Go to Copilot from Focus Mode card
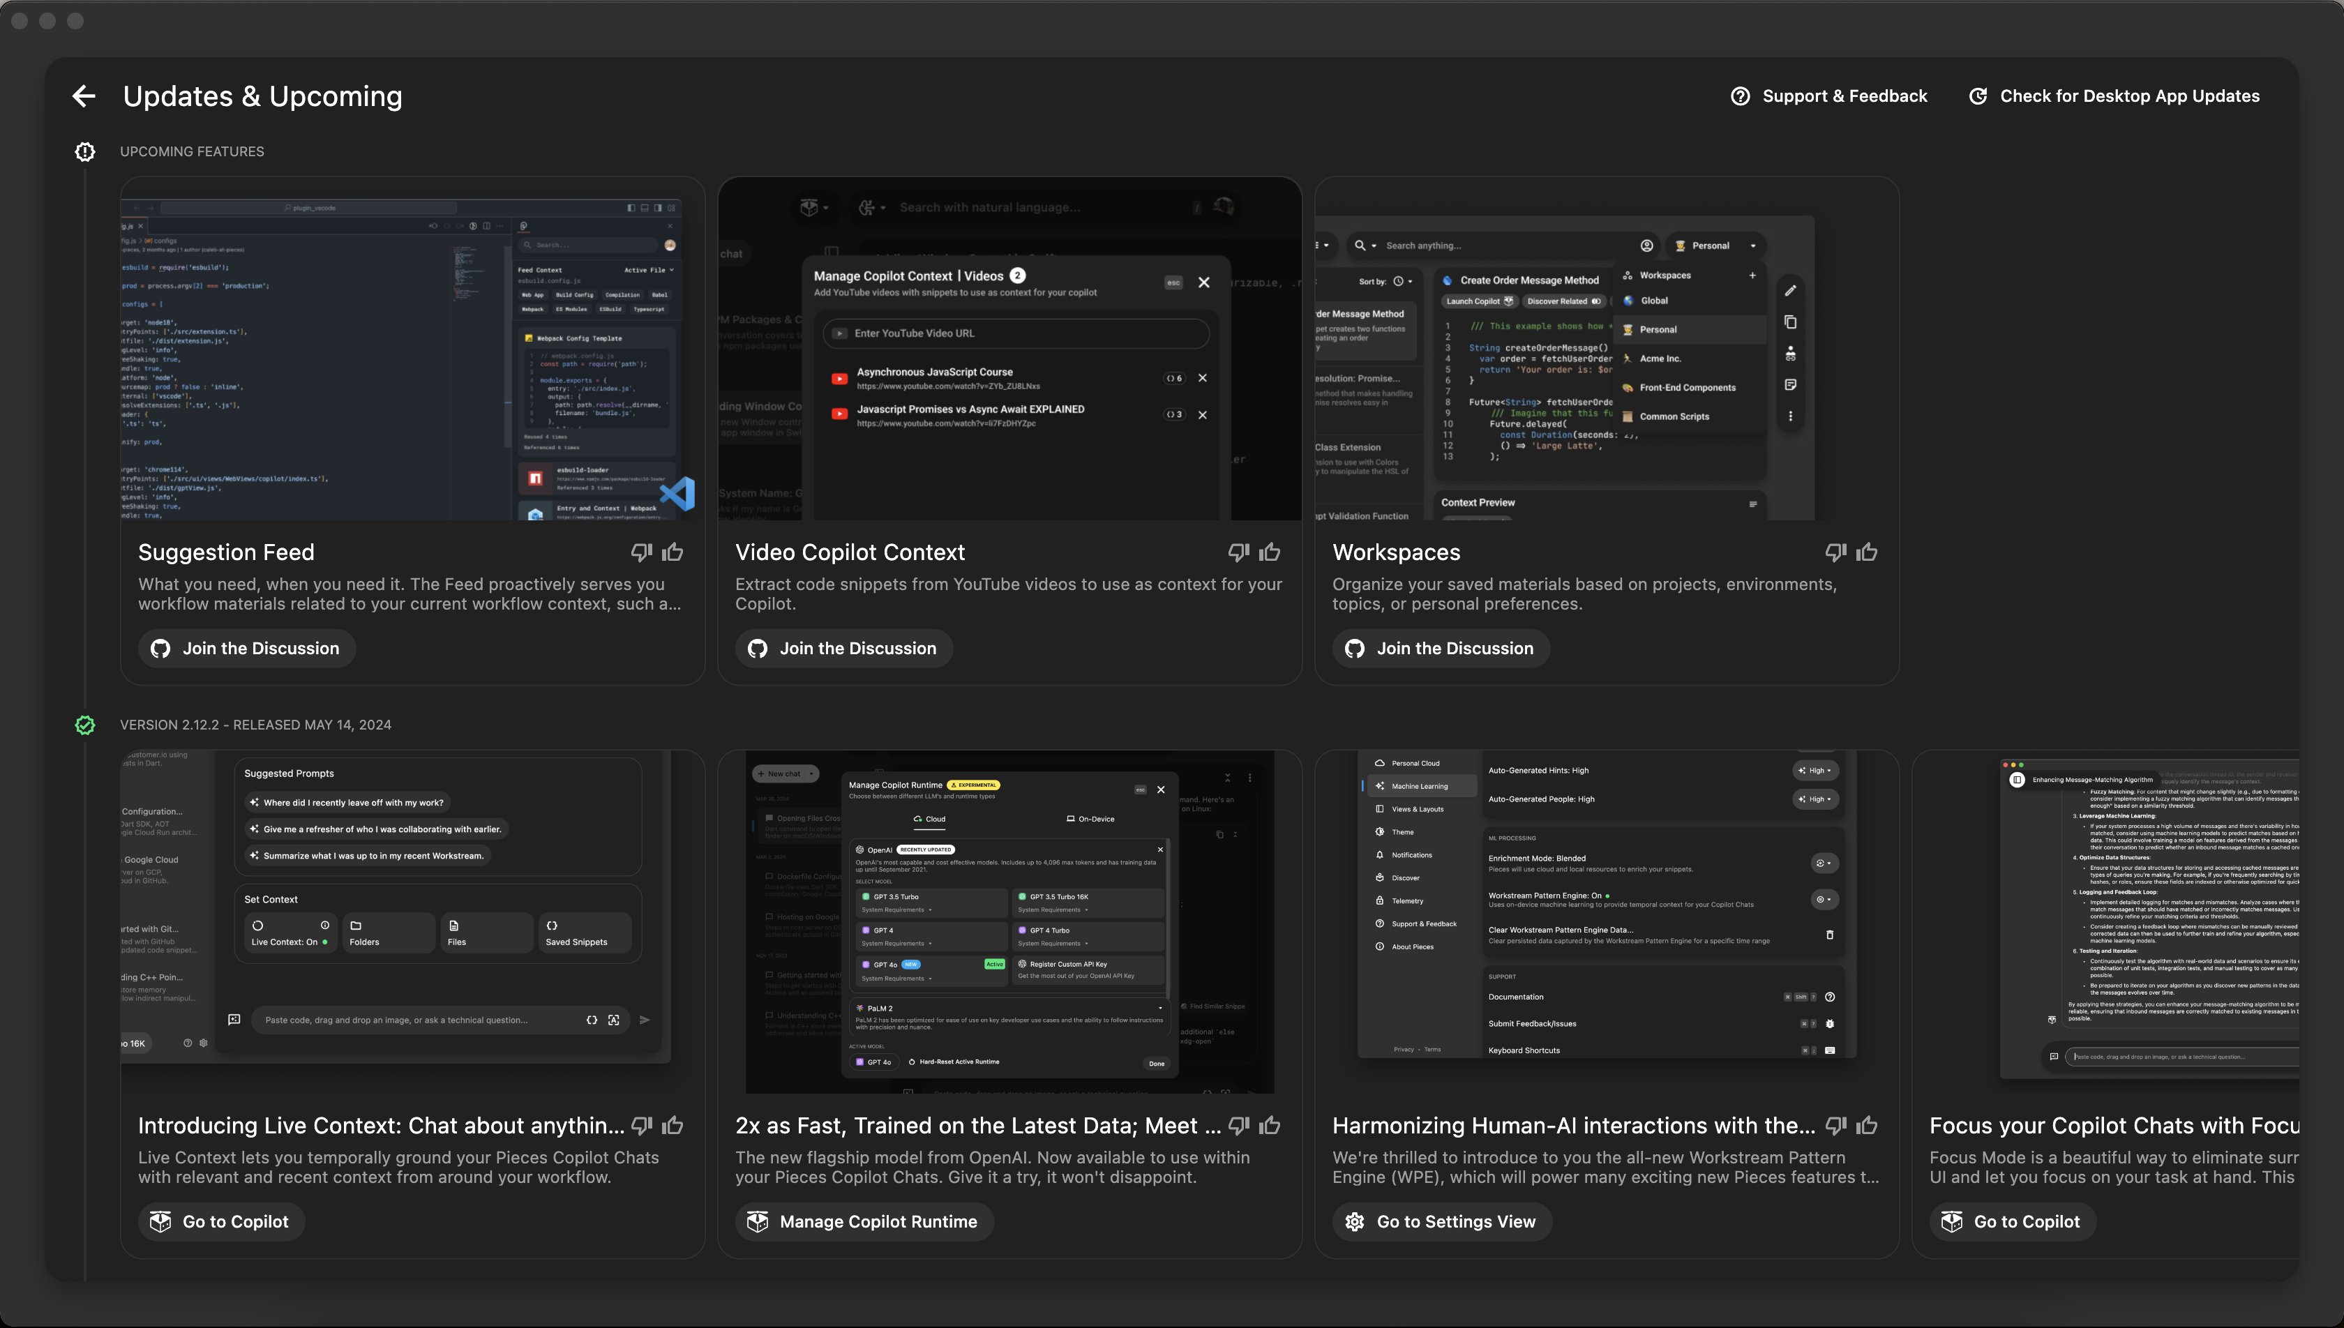 [2012, 1221]
